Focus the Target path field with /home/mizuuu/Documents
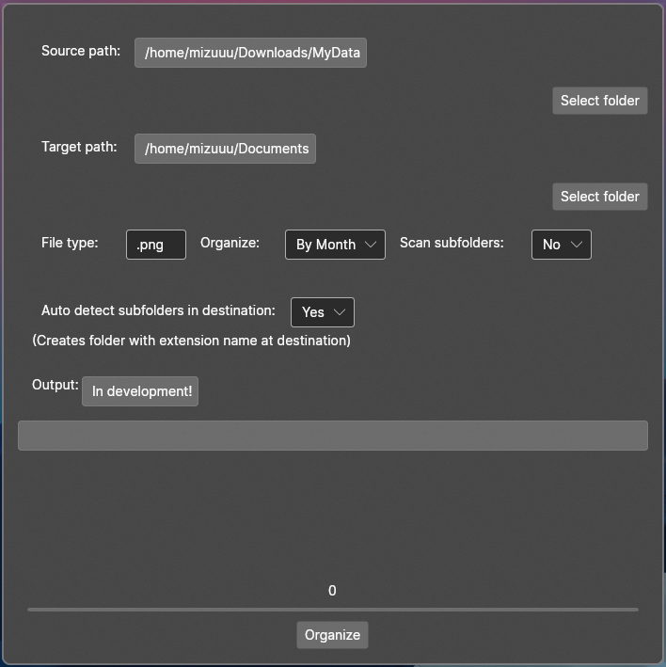 225,149
